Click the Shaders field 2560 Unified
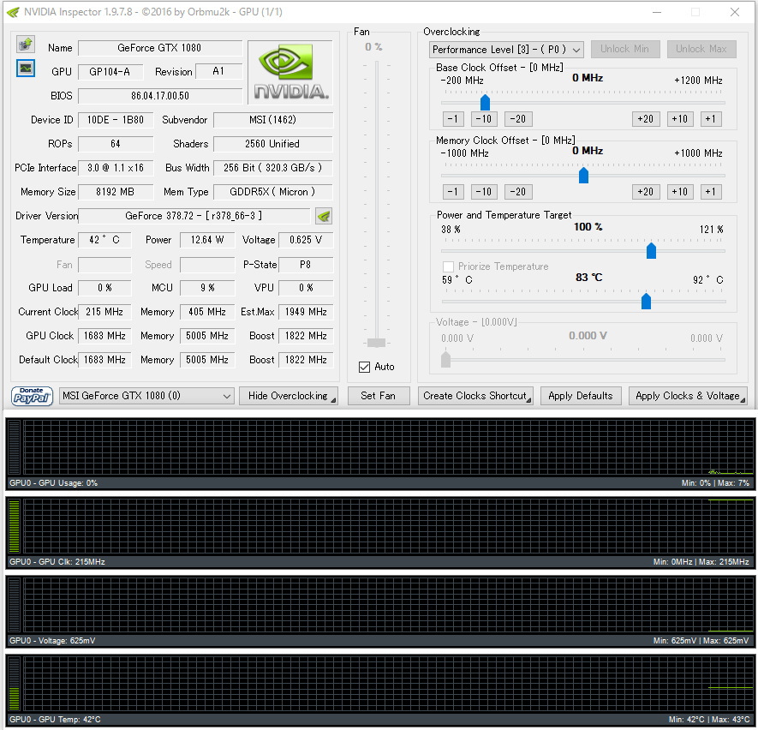758x730 pixels. tap(273, 144)
